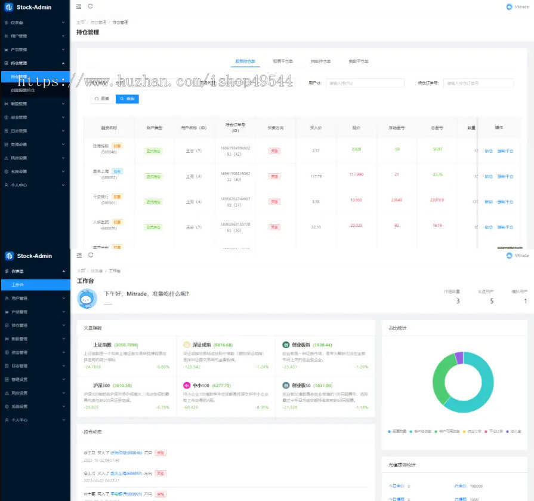Click the Stock-Admin logo on the 工作台 page
This screenshot has height=501, width=534.
pos(9,256)
